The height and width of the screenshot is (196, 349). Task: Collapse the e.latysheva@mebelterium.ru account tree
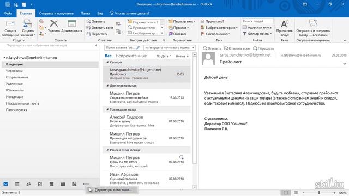(x=4, y=58)
